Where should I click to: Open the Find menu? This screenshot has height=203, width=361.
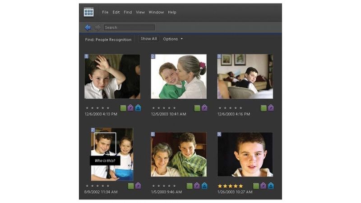(128, 12)
